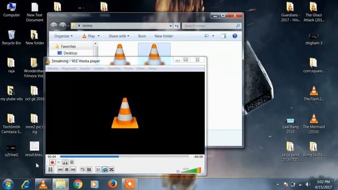
Task: Show VLC extended settings
Action: 89,169
